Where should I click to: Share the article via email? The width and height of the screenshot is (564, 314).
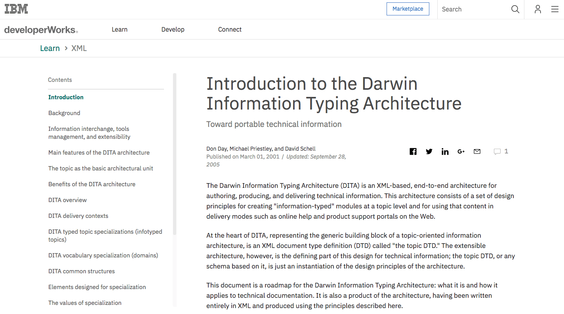pos(477,151)
